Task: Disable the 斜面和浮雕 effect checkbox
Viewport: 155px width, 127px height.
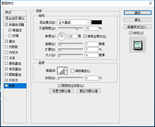Action: click(x=7, y=25)
